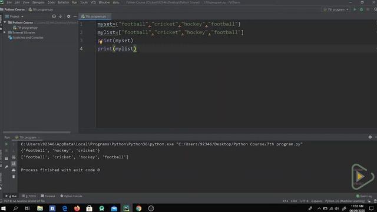Click line number 4 in the gutter
The width and height of the screenshot is (377, 212).
pyautogui.click(x=81, y=48)
